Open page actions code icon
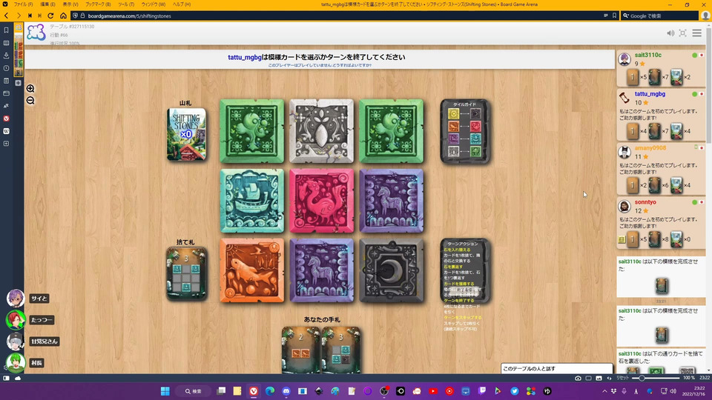 (610, 378)
